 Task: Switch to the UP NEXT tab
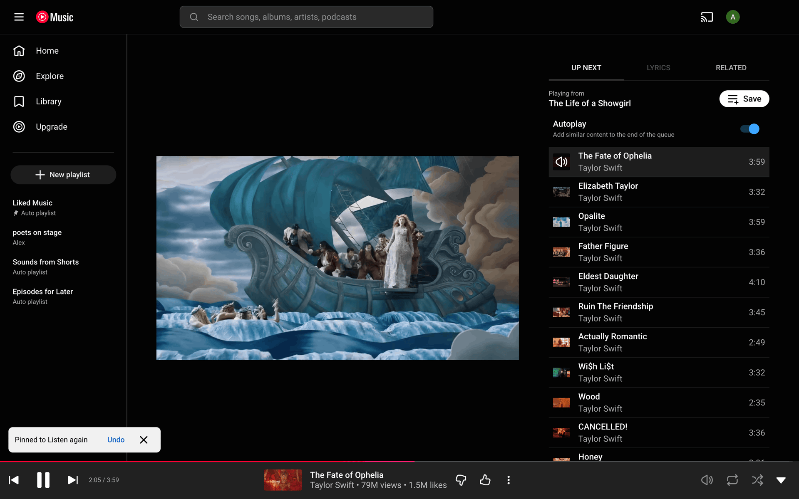tap(586, 68)
